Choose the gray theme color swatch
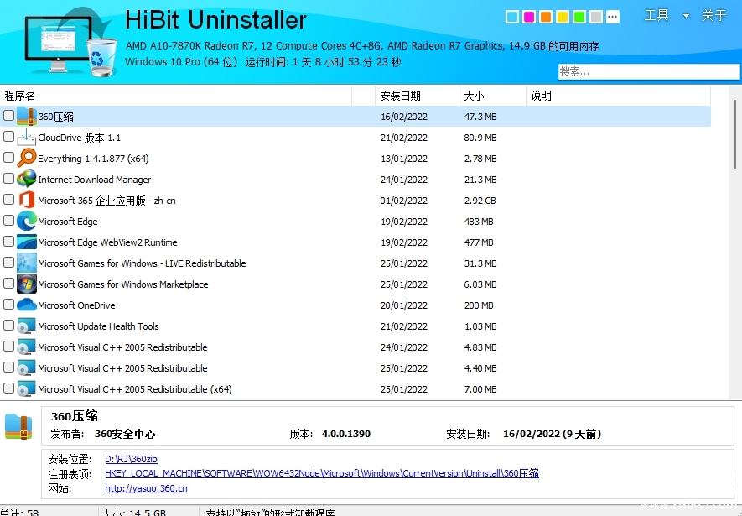742x516 pixels. tap(596, 17)
